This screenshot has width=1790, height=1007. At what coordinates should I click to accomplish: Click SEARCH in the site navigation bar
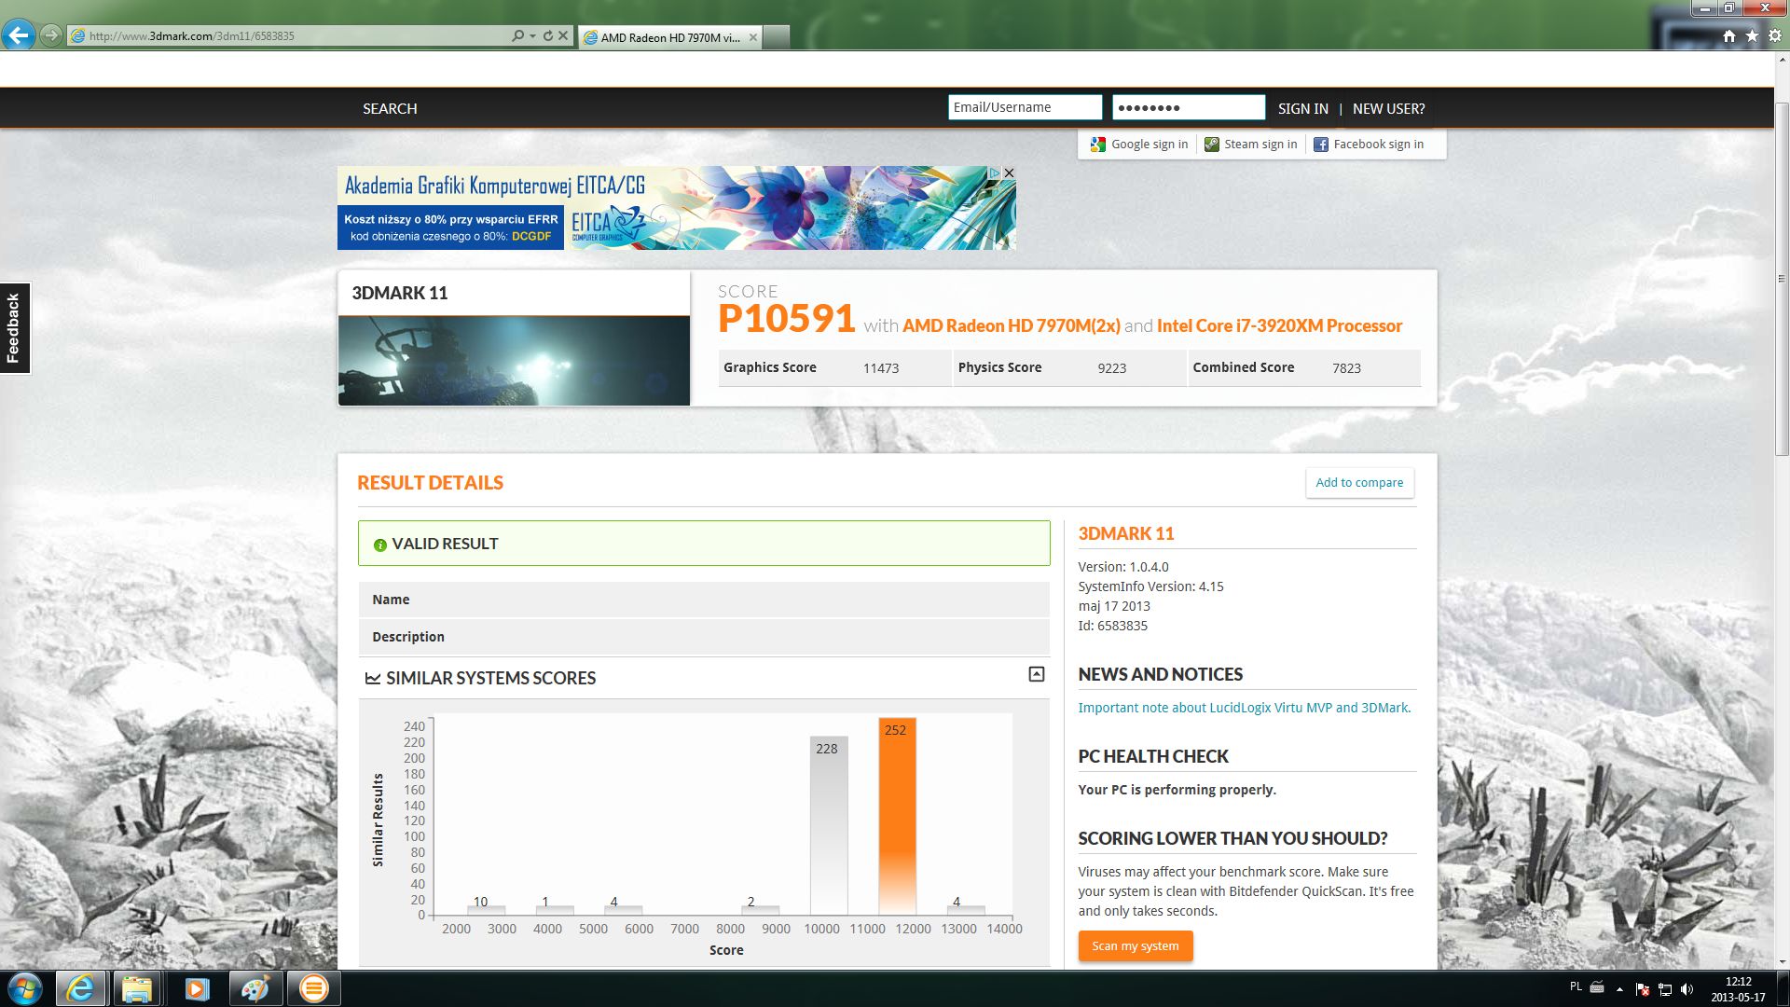[x=390, y=108]
